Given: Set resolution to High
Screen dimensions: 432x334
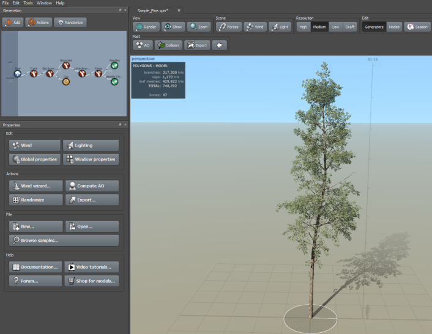Looking at the screenshot, I should tap(304, 27).
